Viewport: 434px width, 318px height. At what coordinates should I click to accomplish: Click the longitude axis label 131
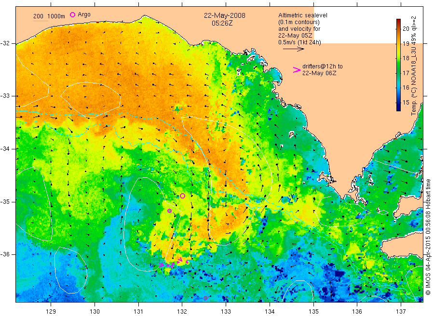[x=138, y=312]
